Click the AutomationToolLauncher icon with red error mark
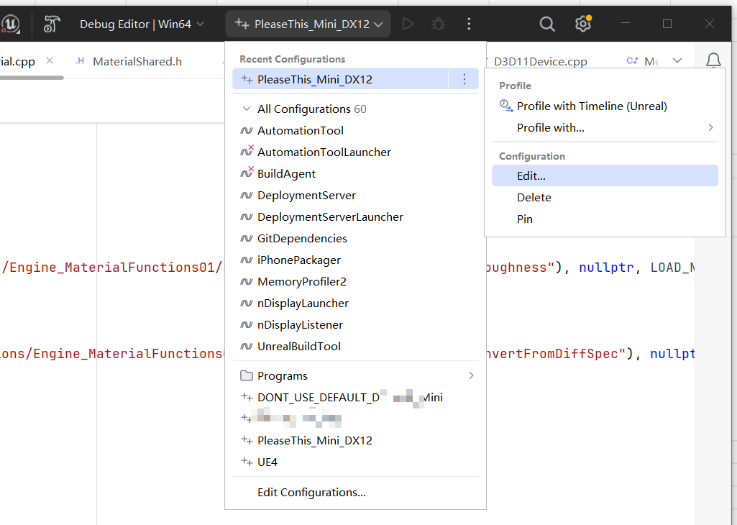Screen dimensions: 737x525 [247, 151]
